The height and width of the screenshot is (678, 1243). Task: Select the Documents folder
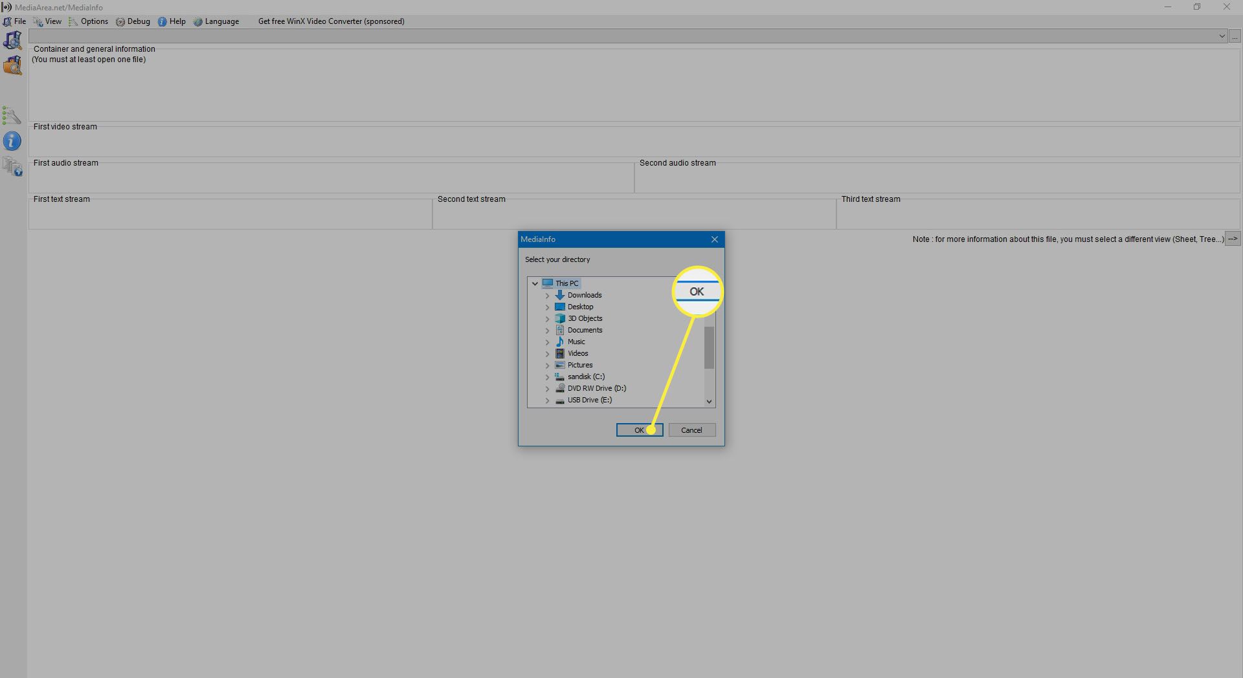pyautogui.click(x=585, y=330)
